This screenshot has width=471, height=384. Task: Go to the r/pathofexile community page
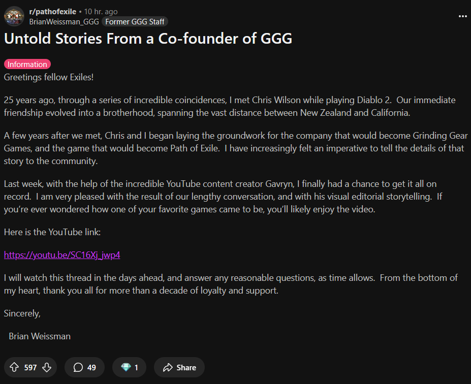click(x=52, y=11)
